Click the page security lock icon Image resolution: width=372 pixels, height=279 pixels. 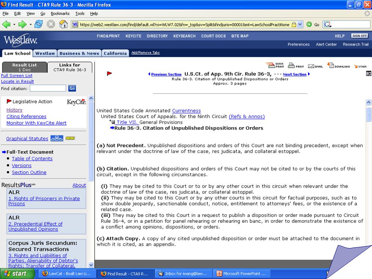coord(294,24)
